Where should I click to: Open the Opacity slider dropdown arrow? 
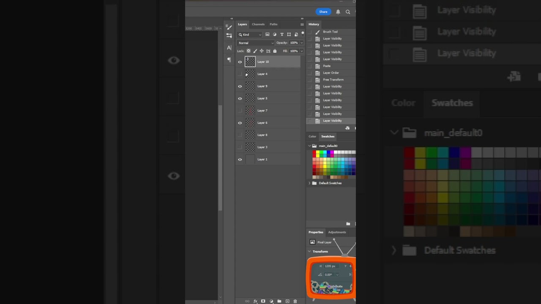301,43
